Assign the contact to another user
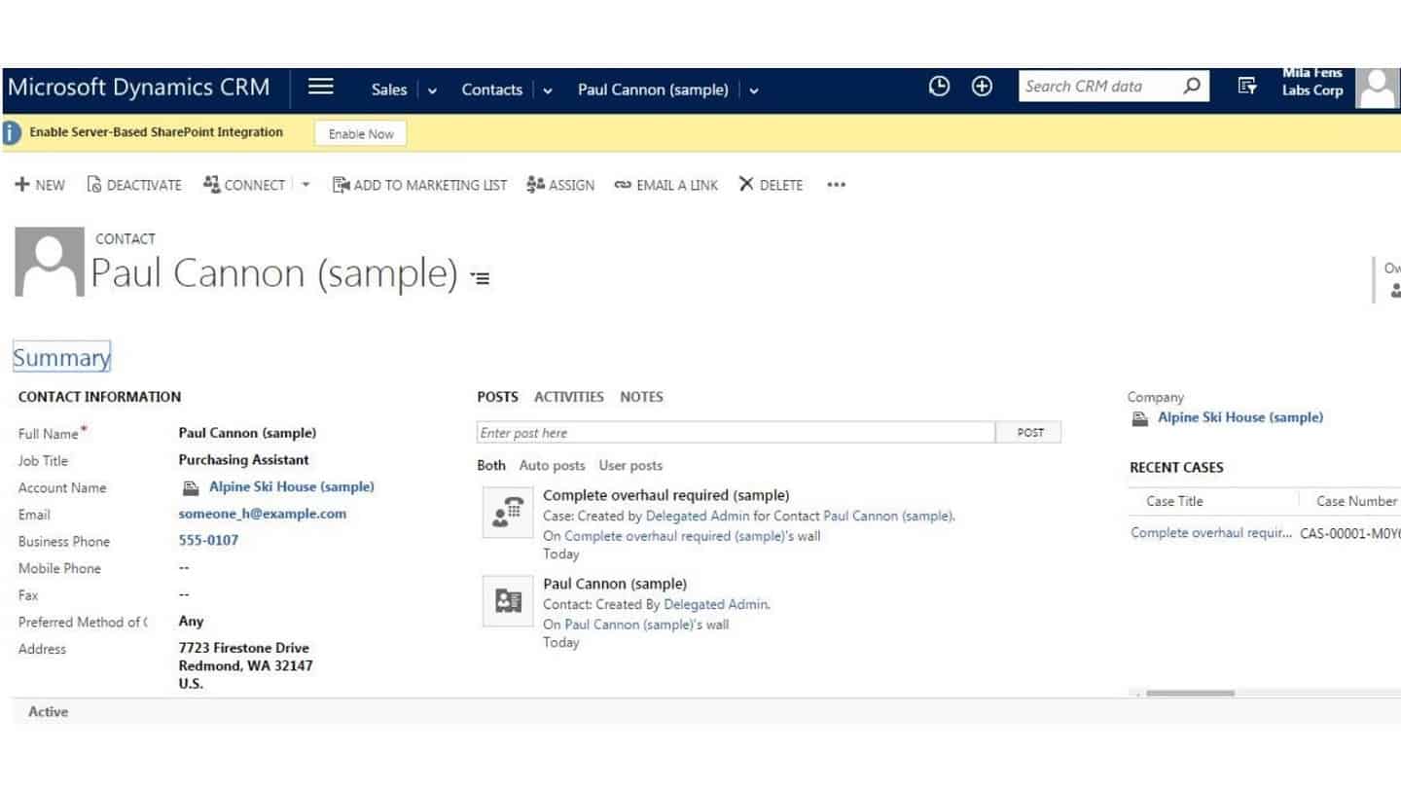This screenshot has width=1401, height=787. coord(560,185)
